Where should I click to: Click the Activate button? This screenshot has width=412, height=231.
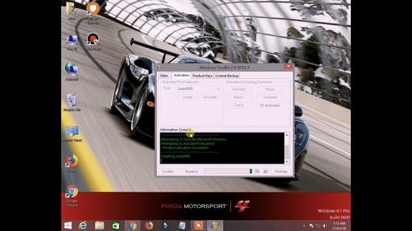click(239, 89)
